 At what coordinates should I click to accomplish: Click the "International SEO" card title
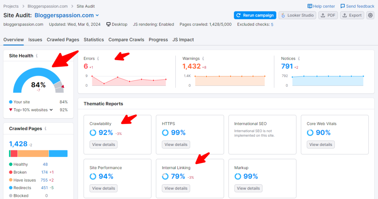(x=251, y=124)
